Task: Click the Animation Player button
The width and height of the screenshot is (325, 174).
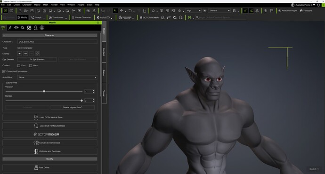Action: pyautogui.click(x=288, y=10)
